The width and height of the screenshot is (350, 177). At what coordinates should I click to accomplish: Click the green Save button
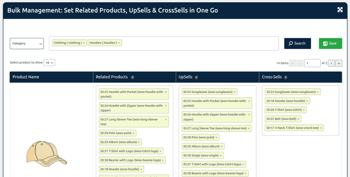coord(330,43)
